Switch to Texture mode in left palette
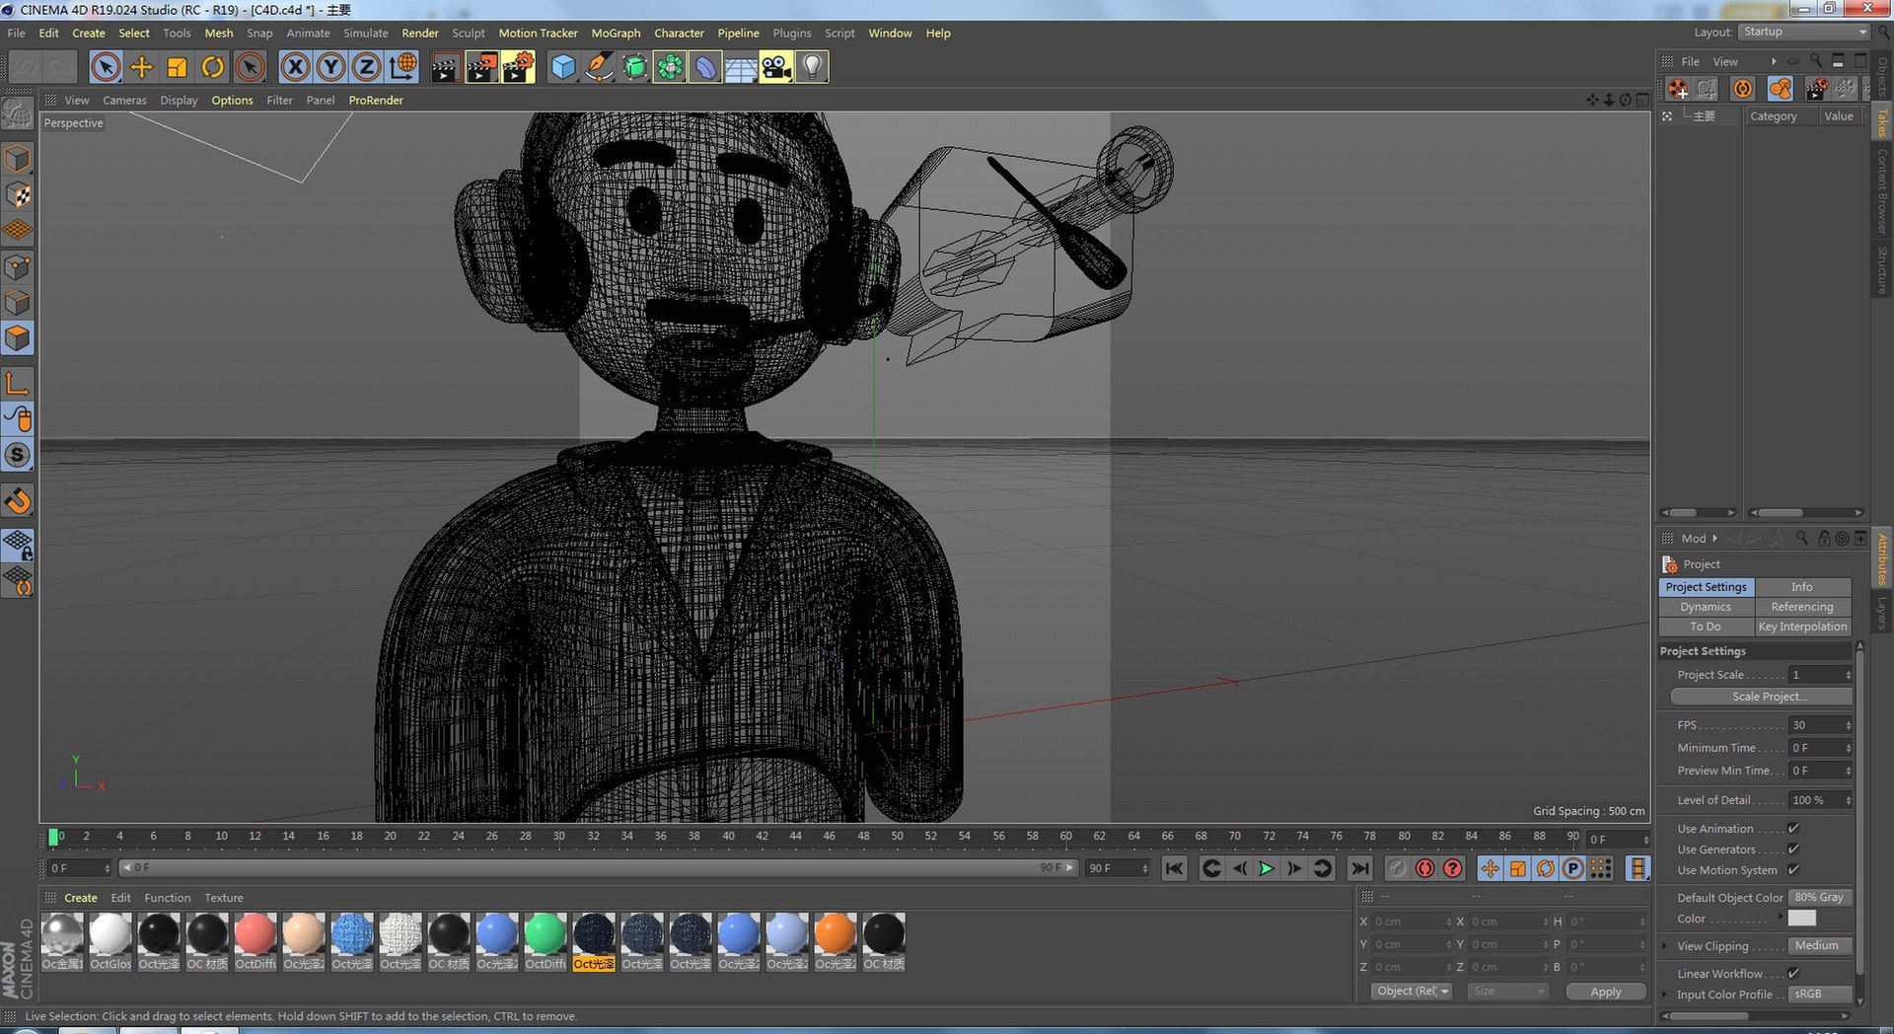 pyautogui.click(x=18, y=194)
